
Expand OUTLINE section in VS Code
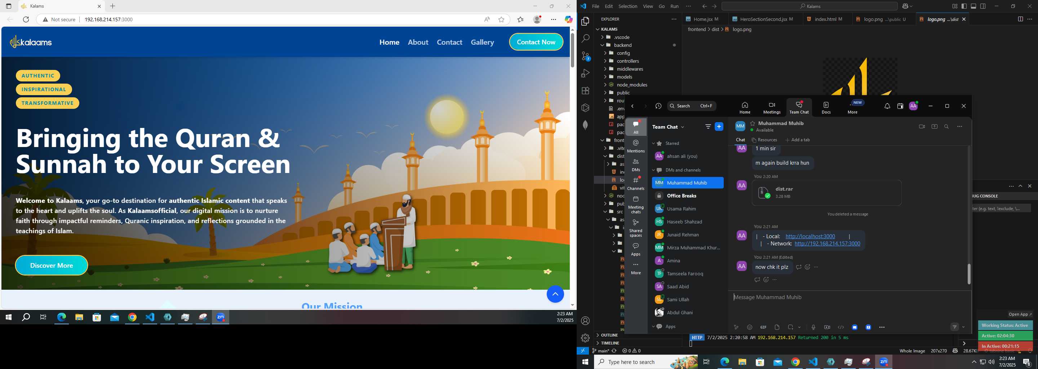[609, 335]
